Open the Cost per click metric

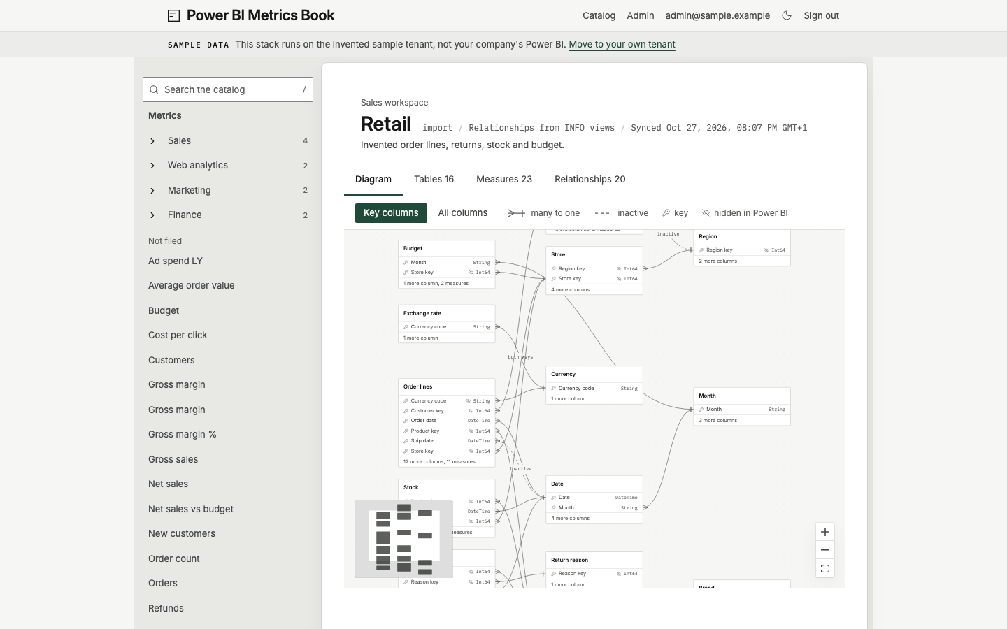pyautogui.click(x=178, y=335)
